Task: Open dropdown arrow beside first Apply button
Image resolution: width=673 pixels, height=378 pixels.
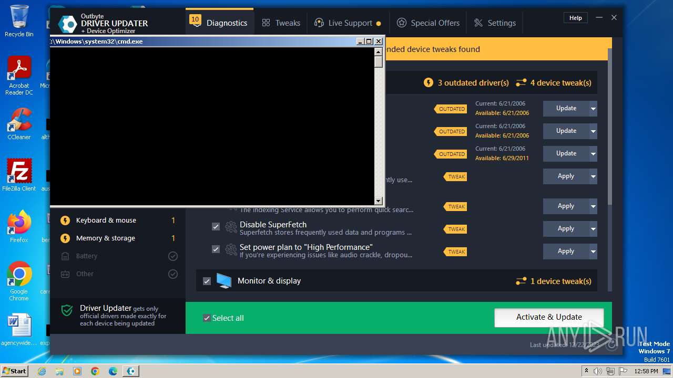Action: (593, 176)
